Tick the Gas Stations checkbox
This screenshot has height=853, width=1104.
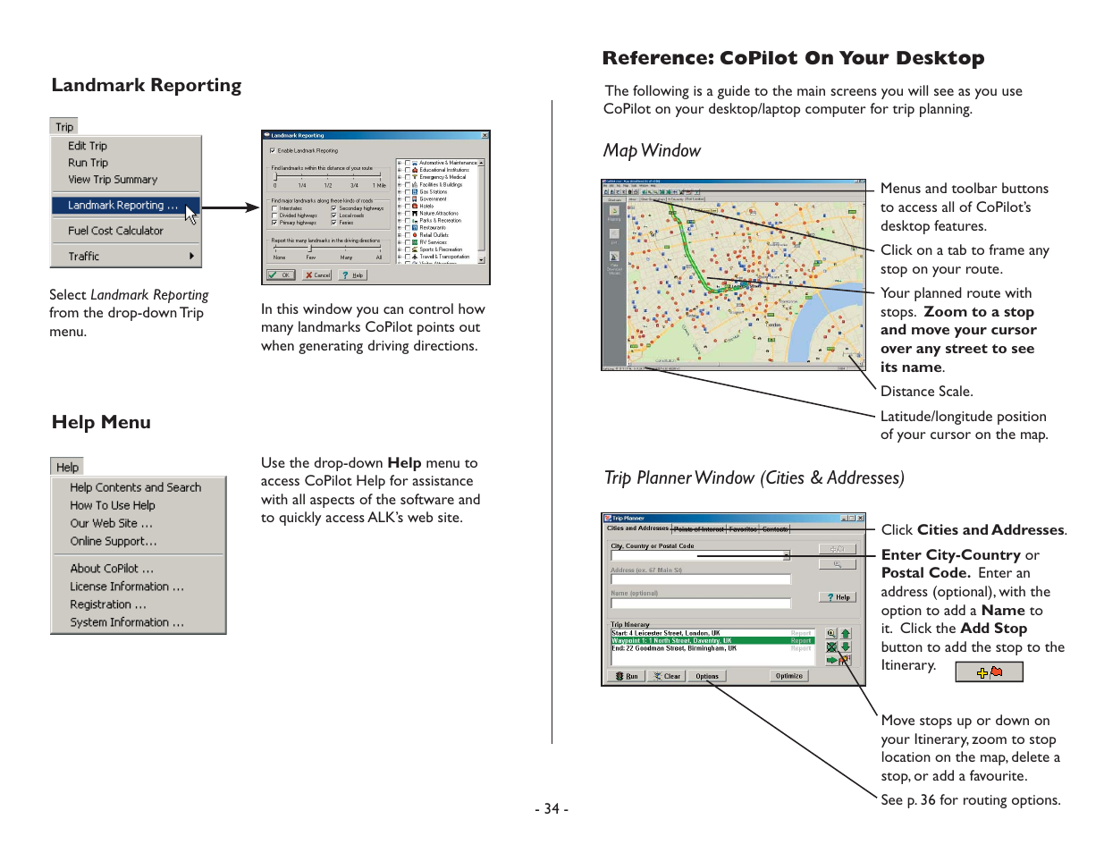tap(408, 191)
